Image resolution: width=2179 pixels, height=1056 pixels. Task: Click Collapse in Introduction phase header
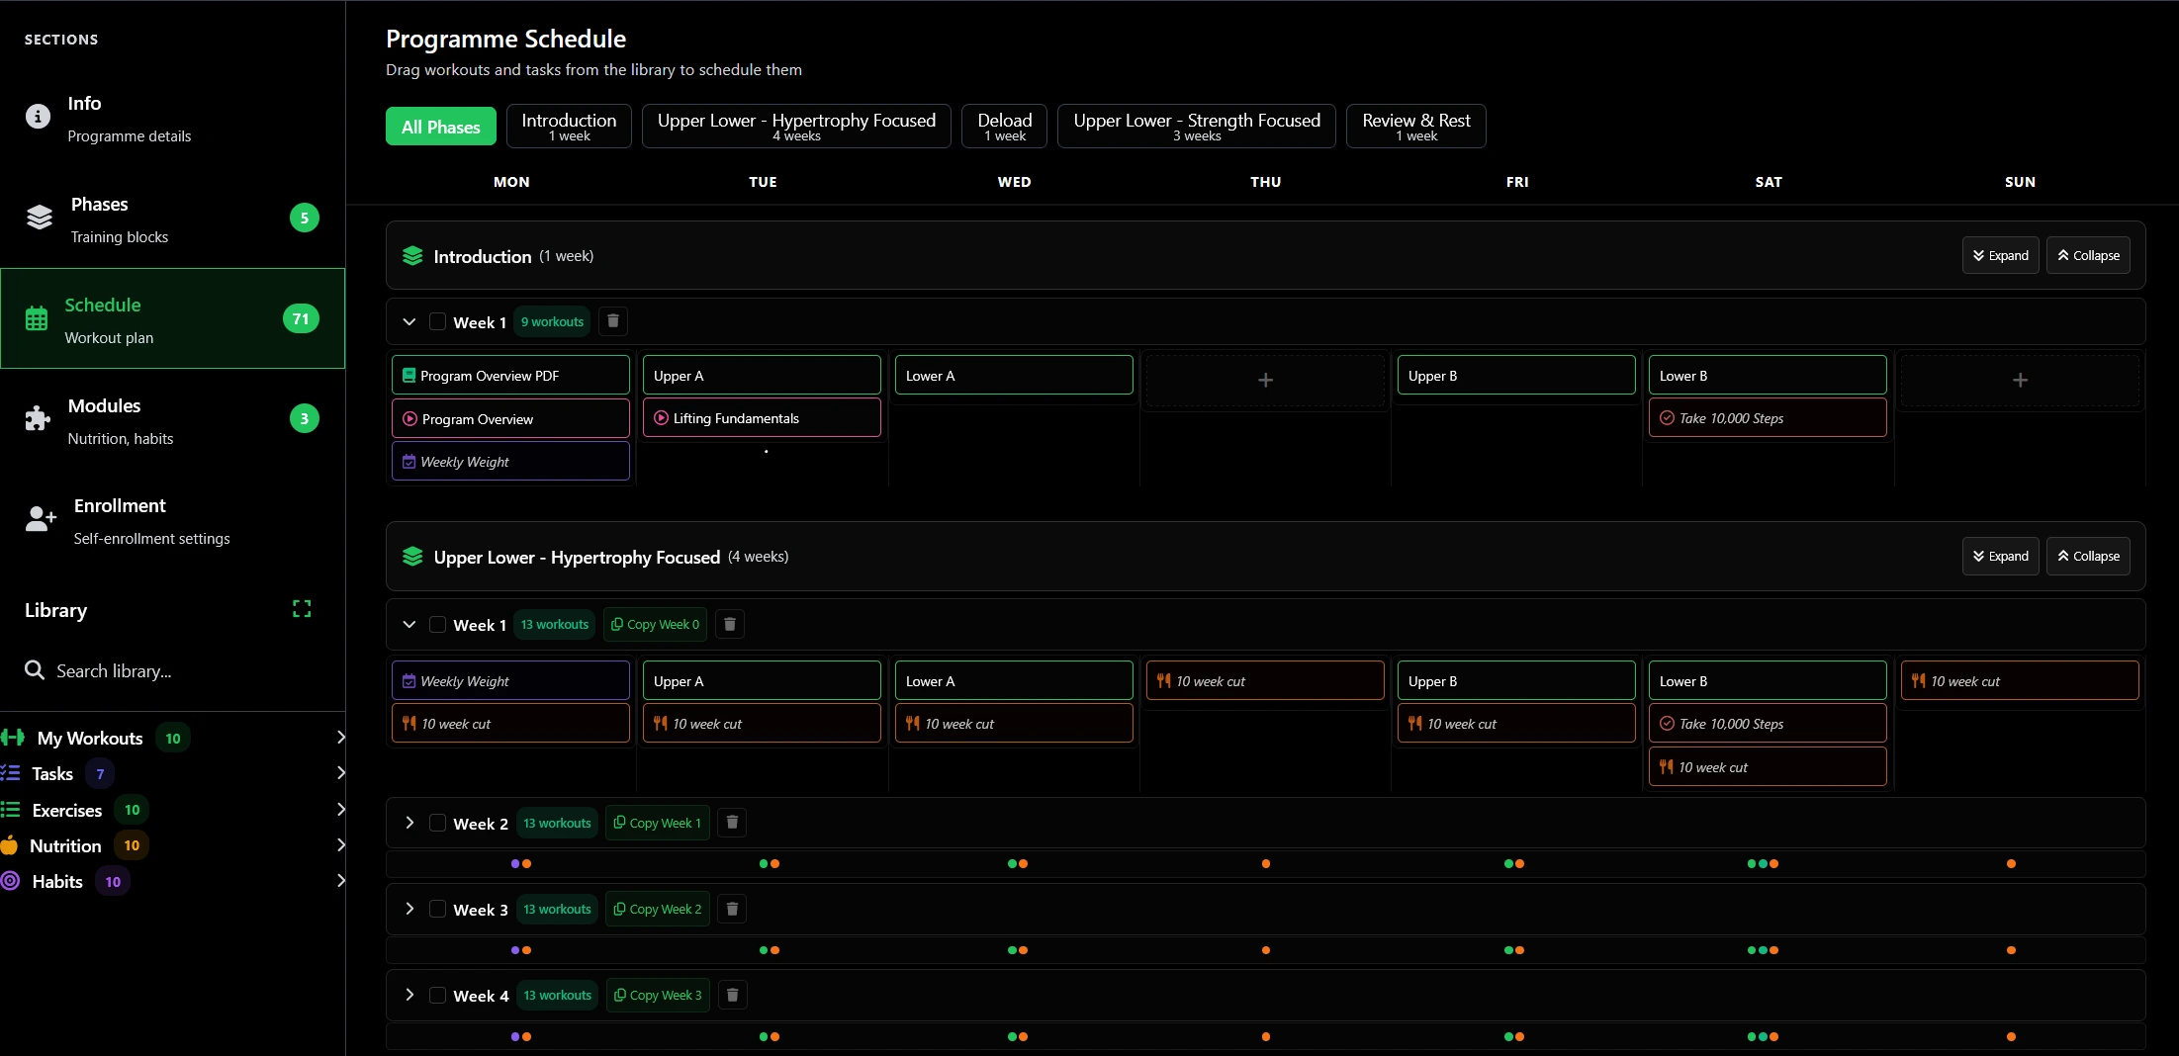point(2088,255)
